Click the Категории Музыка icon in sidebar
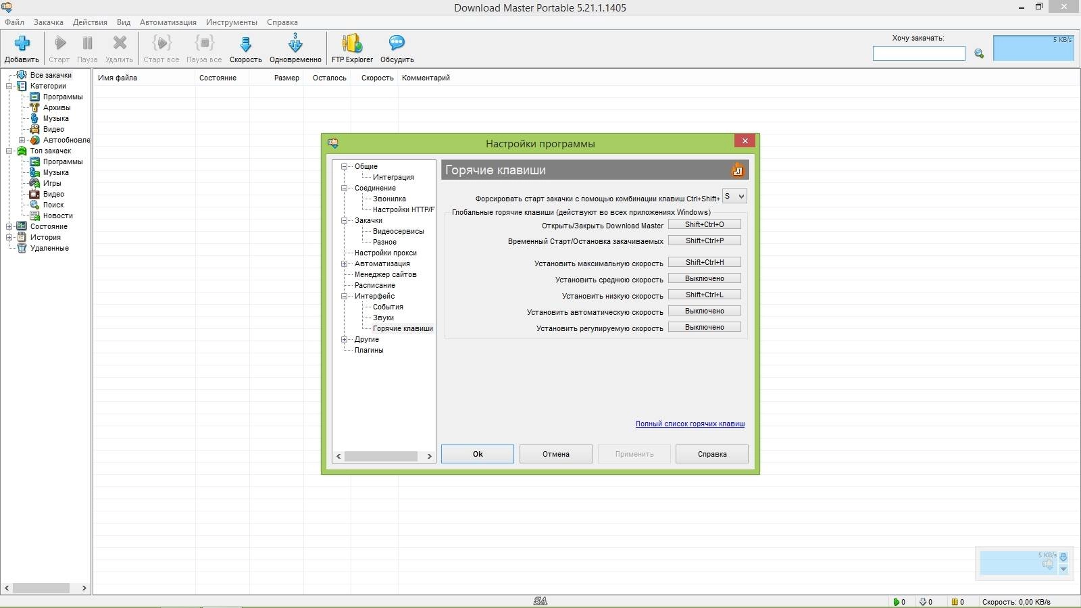Image resolution: width=1081 pixels, height=608 pixels. pyautogui.click(x=34, y=118)
